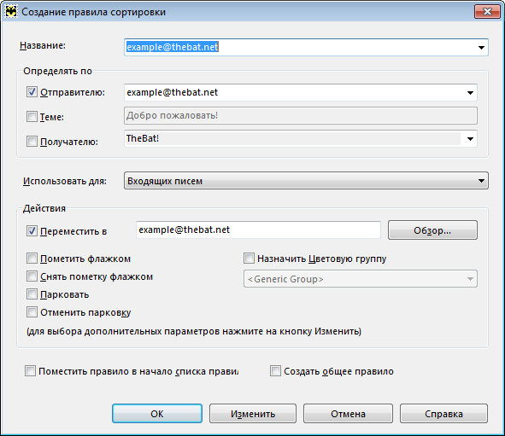Toggle the Переместить в checkbox

[32, 231]
